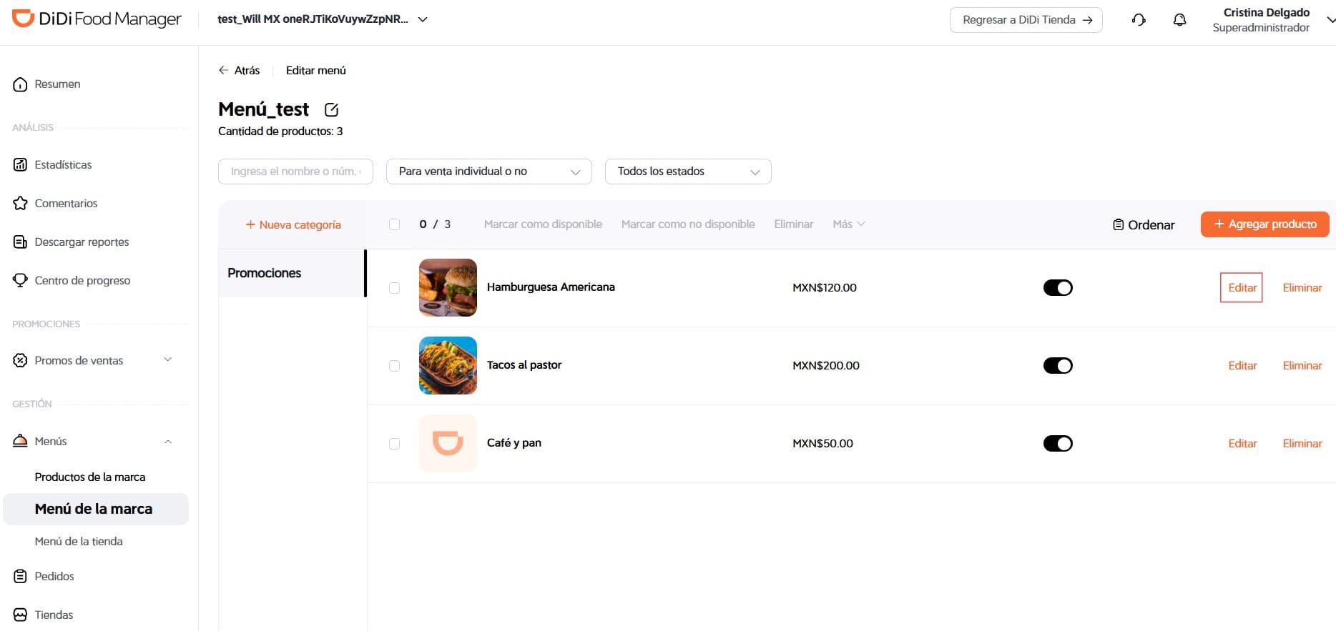Expand the Para venta individual o no dropdown
Image resolution: width=1336 pixels, height=631 pixels.
pos(489,172)
